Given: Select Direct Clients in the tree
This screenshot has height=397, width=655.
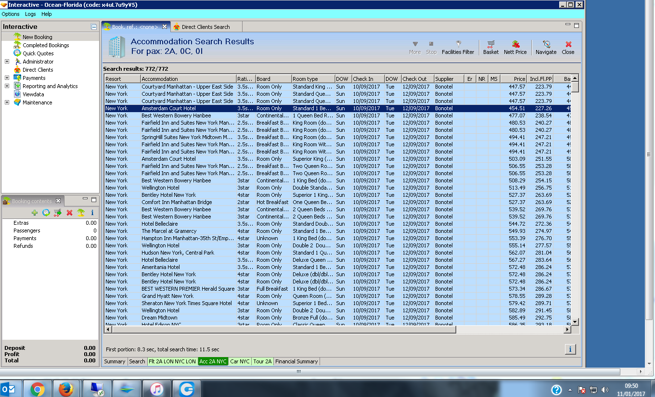Looking at the screenshot, I should coord(38,70).
